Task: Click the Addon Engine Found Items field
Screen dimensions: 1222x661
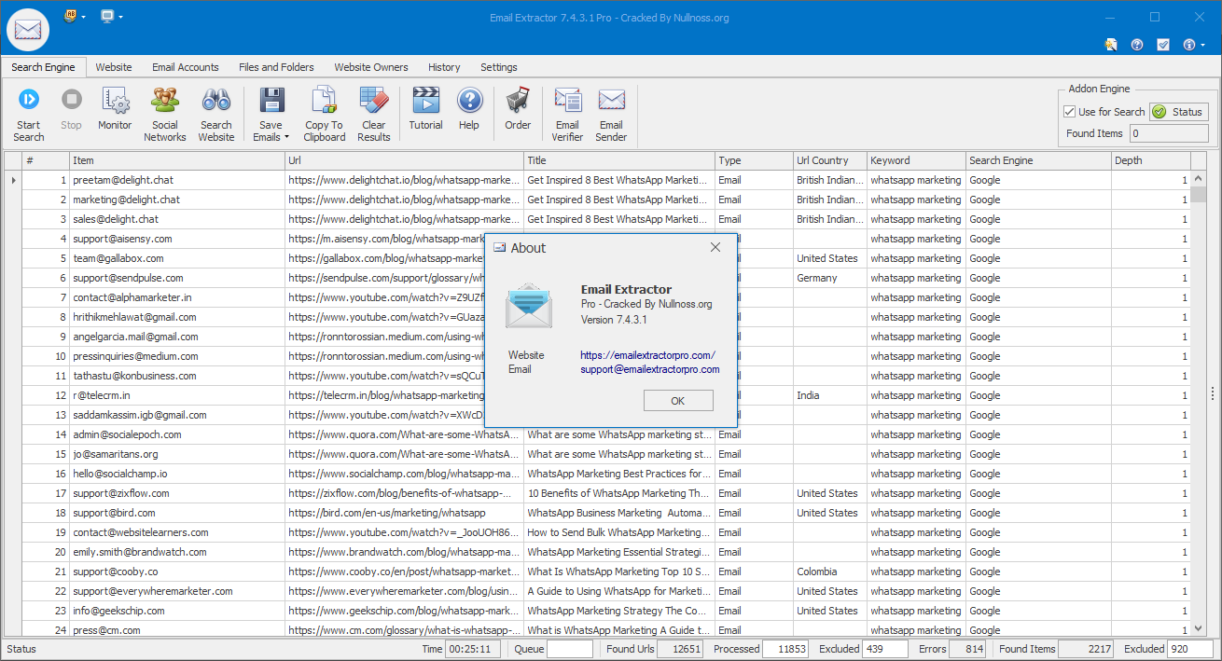Action: click(x=1169, y=133)
